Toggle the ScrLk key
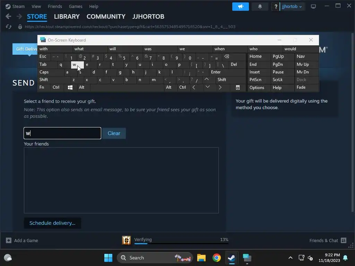355x266 pixels. [x=282, y=80]
